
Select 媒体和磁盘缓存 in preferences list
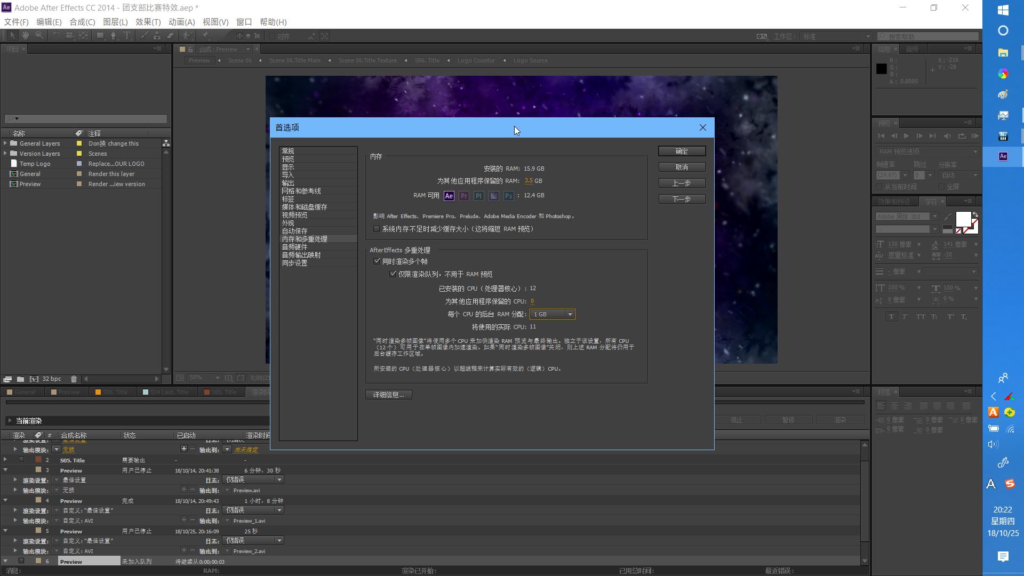305,207
